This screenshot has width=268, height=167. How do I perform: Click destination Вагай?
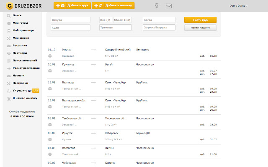click(109, 64)
